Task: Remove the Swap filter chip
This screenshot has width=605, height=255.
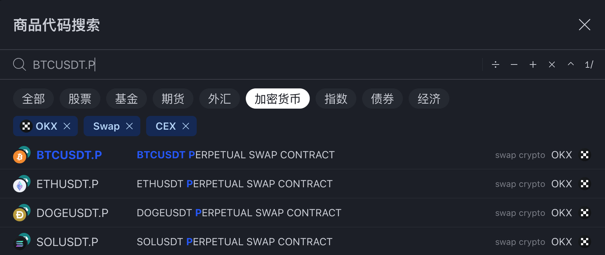Action: click(130, 126)
